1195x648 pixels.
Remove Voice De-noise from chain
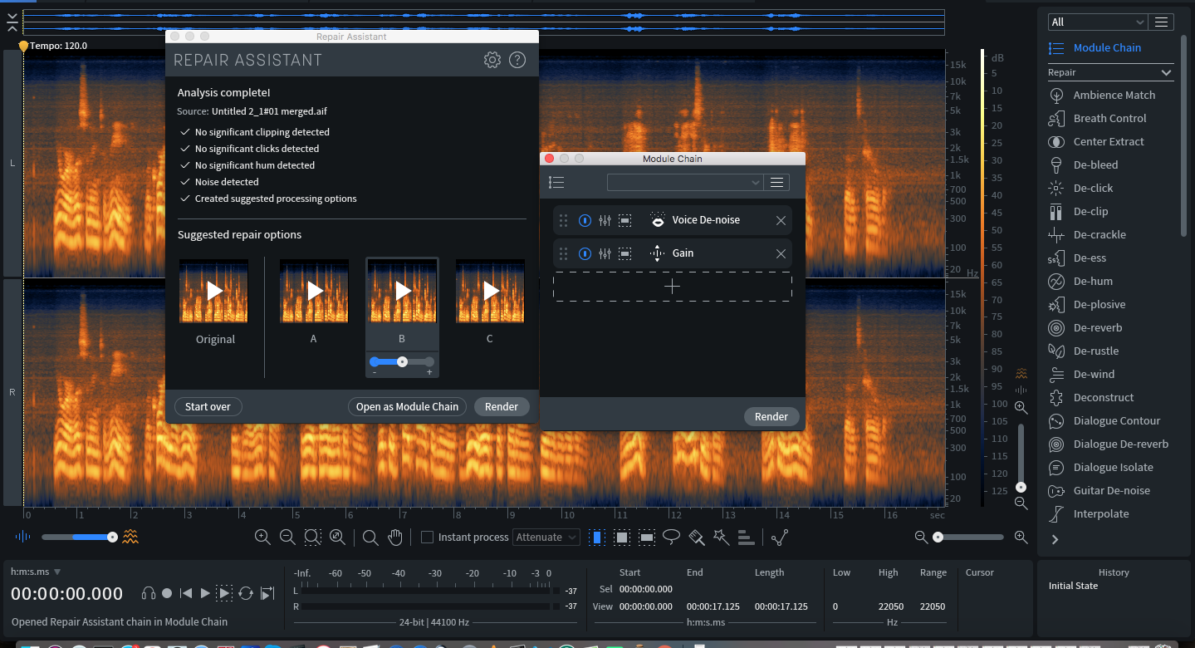tap(781, 220)
